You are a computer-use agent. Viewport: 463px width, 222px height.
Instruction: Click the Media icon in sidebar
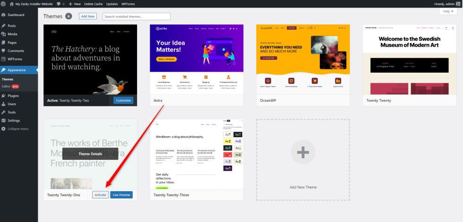(x=4, y=34)
